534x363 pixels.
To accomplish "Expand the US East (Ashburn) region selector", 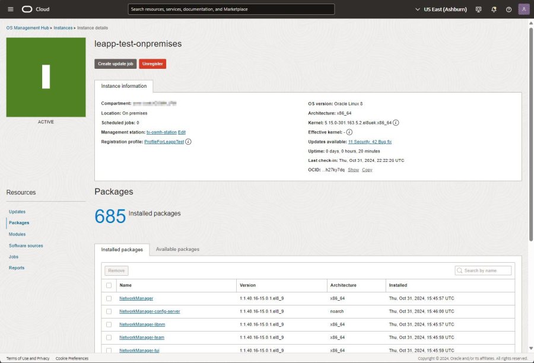I will click(441, 9).
